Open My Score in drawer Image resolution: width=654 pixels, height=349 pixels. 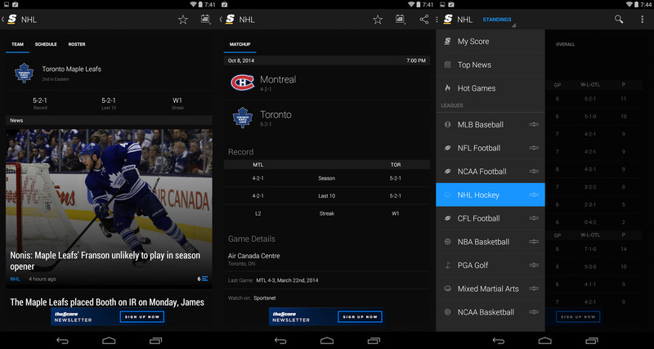point(490,42)
